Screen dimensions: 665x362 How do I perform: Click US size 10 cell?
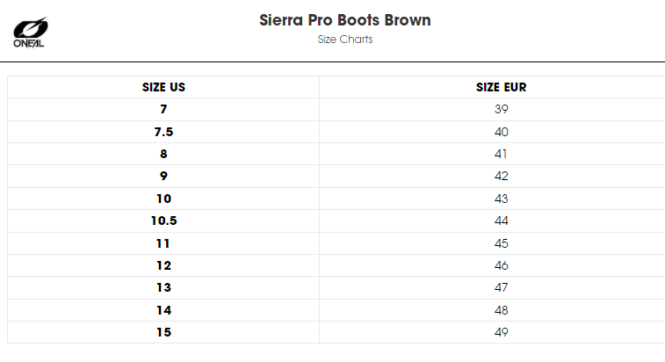click(163, 199)
